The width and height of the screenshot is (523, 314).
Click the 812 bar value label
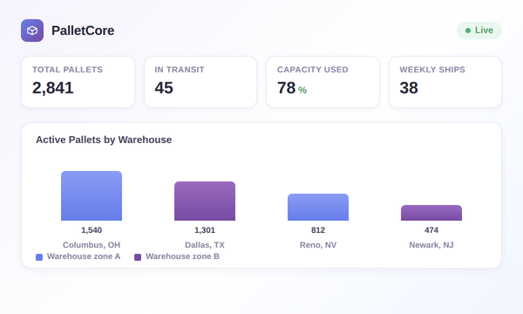tap(318, 230)
